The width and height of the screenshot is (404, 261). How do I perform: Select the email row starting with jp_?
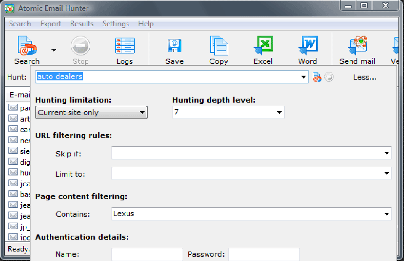click(19, 227)
